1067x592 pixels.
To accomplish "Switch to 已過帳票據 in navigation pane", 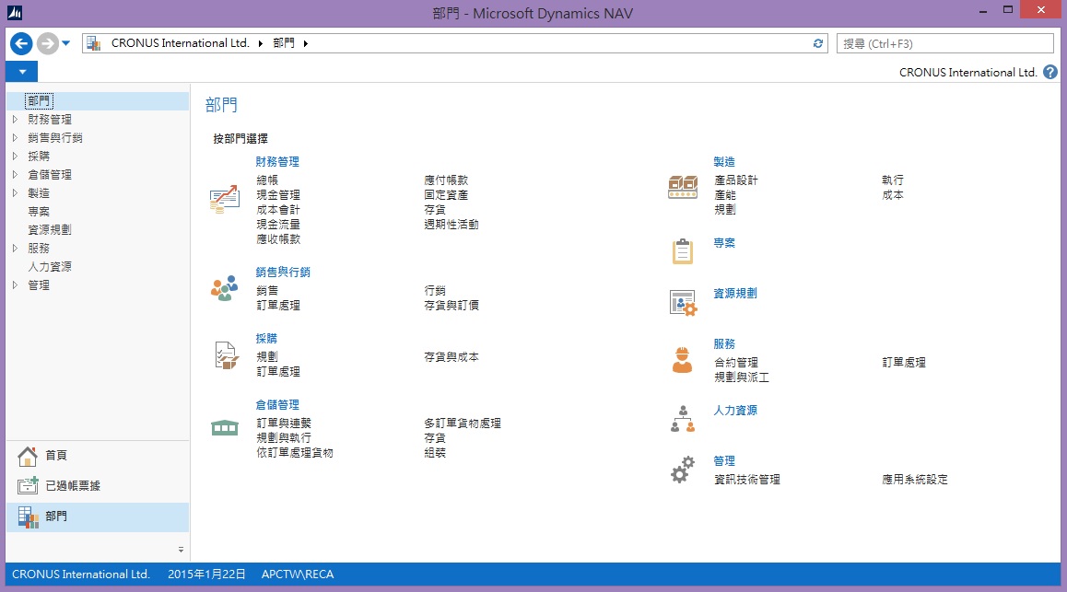I will (x=74, y=486).
